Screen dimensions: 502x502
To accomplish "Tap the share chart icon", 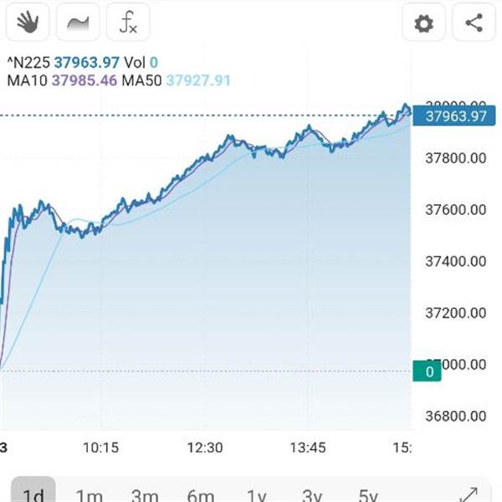I will point(474,22).
